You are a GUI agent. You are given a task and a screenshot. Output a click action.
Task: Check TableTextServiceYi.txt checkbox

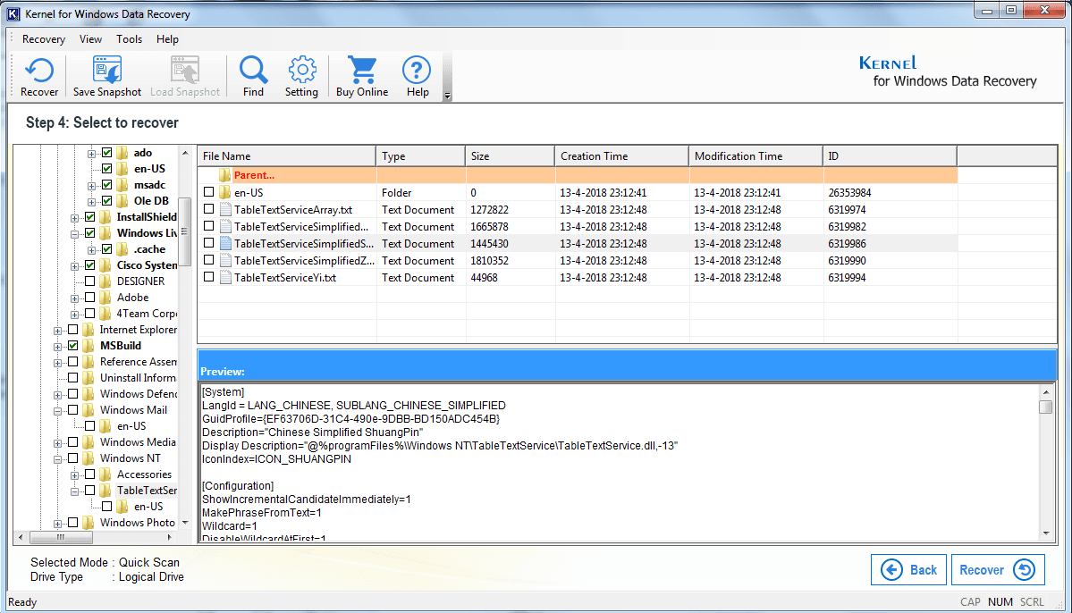(x=208, y=277)
